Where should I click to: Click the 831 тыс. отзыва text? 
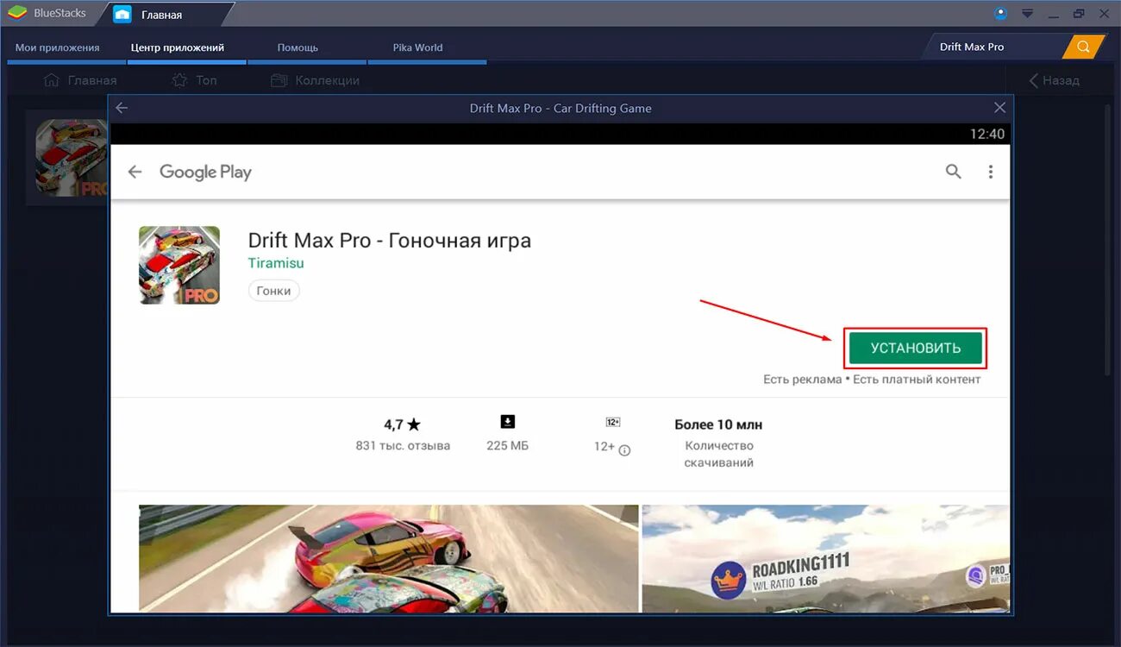click(403, 446)
